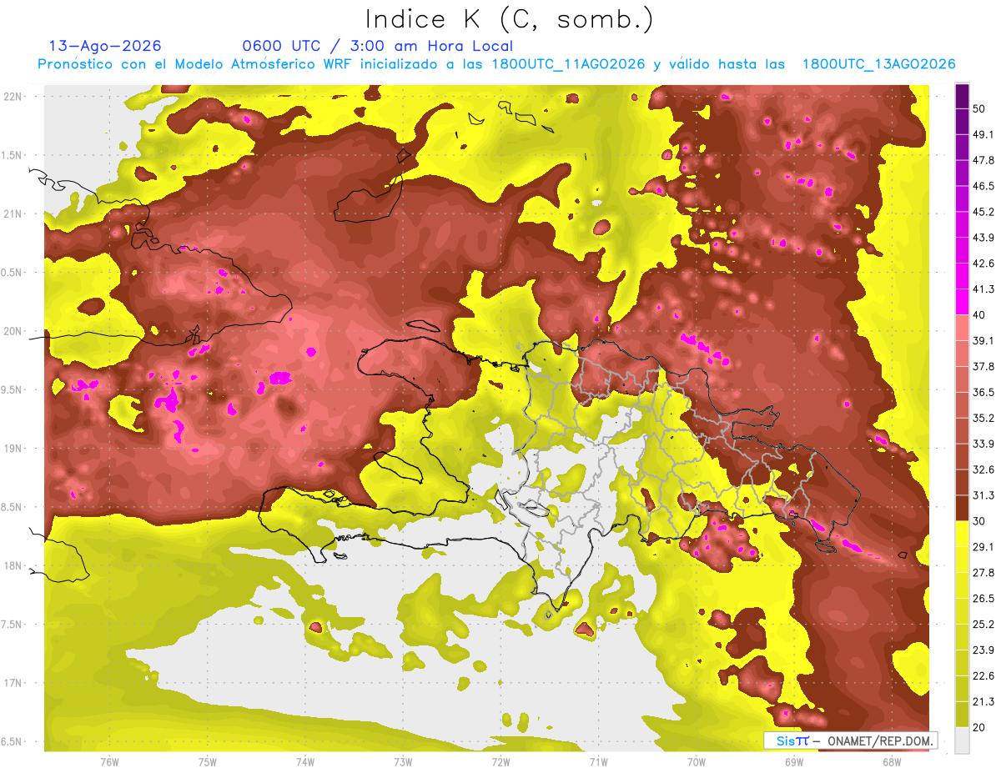
Task: Click the legend value "31.3"
Action: pyautogui.click(x=983, y=495)
